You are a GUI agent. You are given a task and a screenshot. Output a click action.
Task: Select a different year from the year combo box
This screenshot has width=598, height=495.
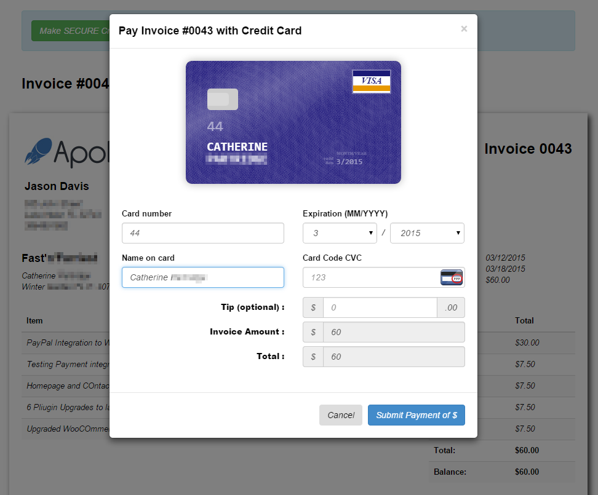pos(427,233)
